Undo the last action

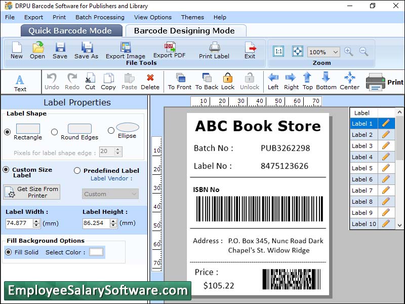(x=51, y=81)
